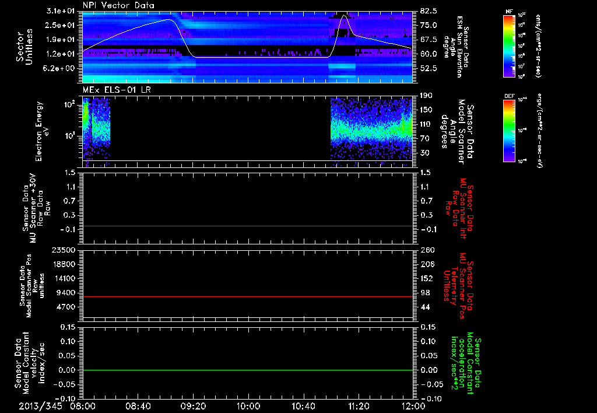Click the 10:40 time tick label
The height and width of the screenshot is (413, 597).
[303, 406]
